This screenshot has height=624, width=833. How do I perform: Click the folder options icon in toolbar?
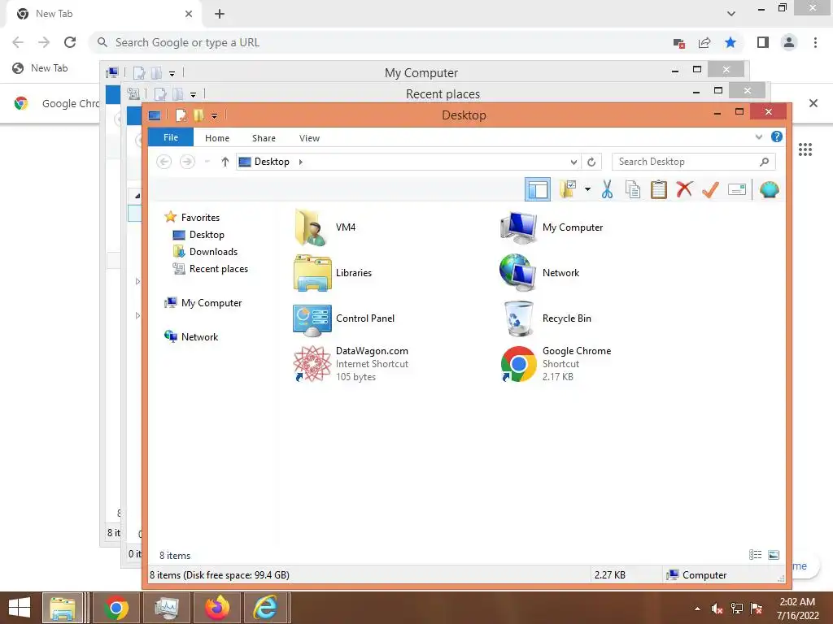pyautogui.click(x=567, y=189)
